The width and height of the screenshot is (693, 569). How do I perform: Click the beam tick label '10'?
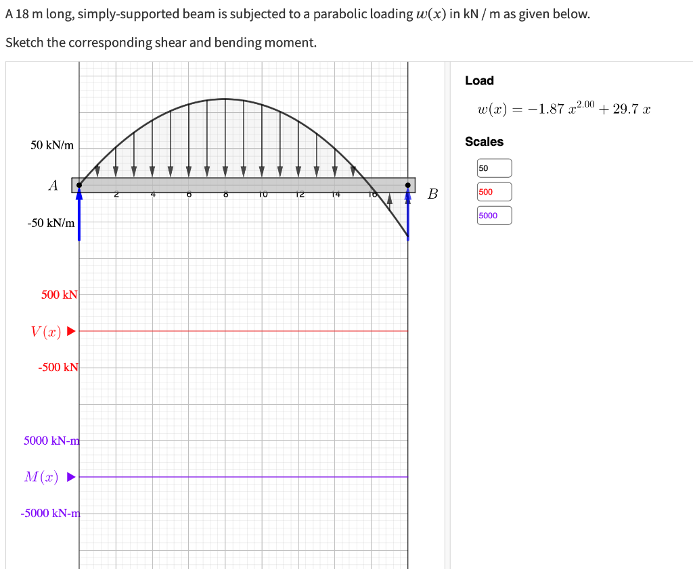(x=263, y=194)
